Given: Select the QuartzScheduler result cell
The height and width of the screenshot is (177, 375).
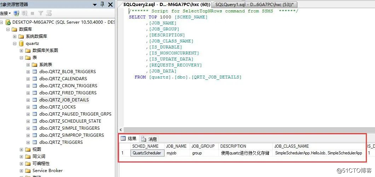Looking at the screenshot, I should point(147,153).
